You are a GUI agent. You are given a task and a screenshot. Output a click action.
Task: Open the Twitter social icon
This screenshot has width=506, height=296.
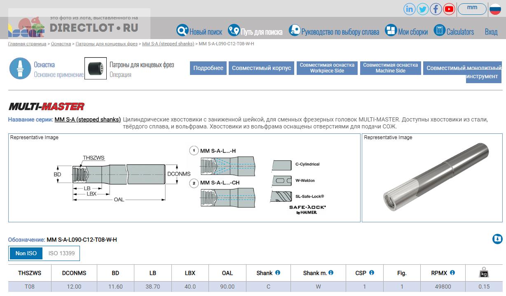(x=423, y=9)
